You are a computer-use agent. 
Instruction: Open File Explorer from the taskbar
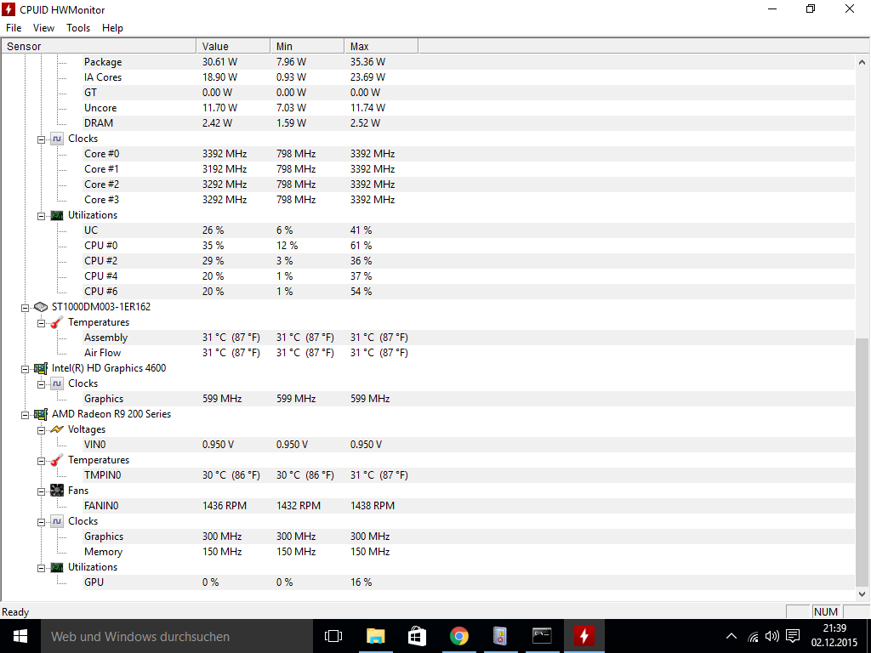(375, 636)
